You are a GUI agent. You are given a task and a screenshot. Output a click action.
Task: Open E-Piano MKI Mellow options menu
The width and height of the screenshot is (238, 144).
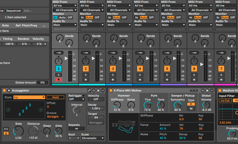212,91
